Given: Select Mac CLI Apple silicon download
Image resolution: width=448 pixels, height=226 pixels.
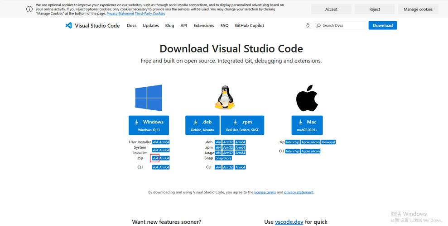Looking at the screenshot, I should click(x=311, y=151).
